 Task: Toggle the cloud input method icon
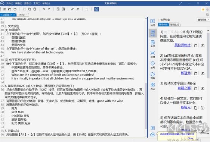pos(153,135)
